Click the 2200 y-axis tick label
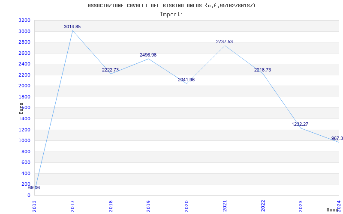This screenshot has height=214, width=343. pyautogui.click(x=24, y=75)
